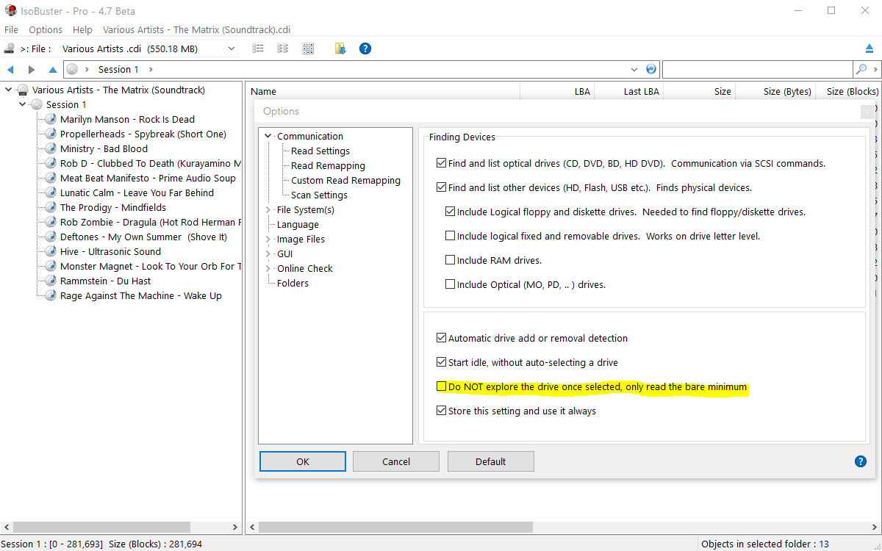Check Do NOT explore the drive option
This screenshot has width=882, height=551.
(441, 386)
